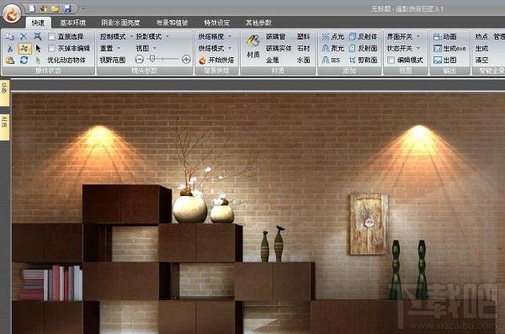
Task: Open the 特效设定 tab
Action: 217,23
